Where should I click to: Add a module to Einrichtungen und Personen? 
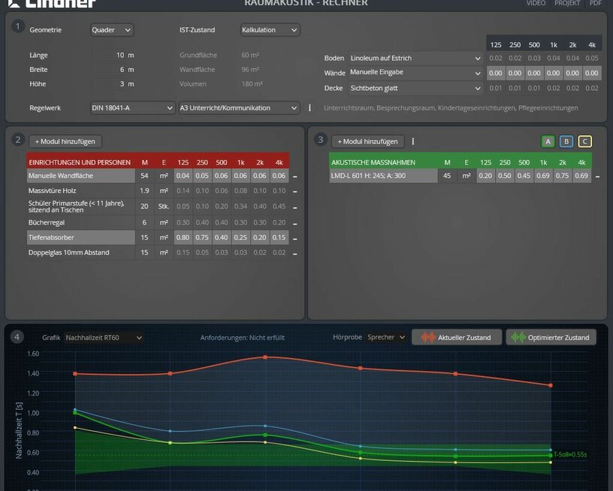[65, 141]
